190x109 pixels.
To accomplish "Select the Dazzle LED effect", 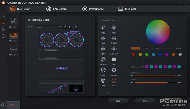I will [114, 81].
